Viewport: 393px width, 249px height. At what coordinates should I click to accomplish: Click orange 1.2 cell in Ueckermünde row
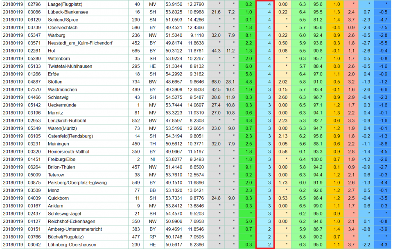coord(336,105)
